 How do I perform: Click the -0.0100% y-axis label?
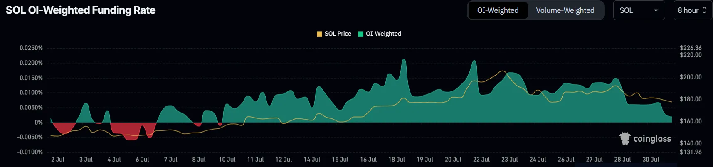[x=30, y=152]
